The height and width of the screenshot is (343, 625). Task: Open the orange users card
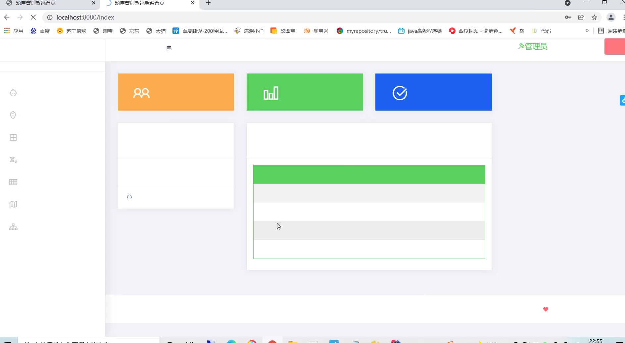tap(176, 92)
